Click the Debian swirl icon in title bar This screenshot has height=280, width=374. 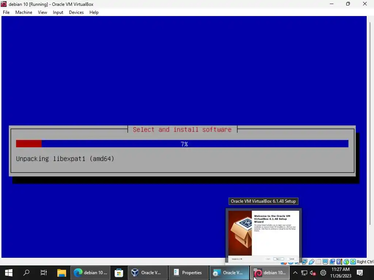[x=4, y=4]
